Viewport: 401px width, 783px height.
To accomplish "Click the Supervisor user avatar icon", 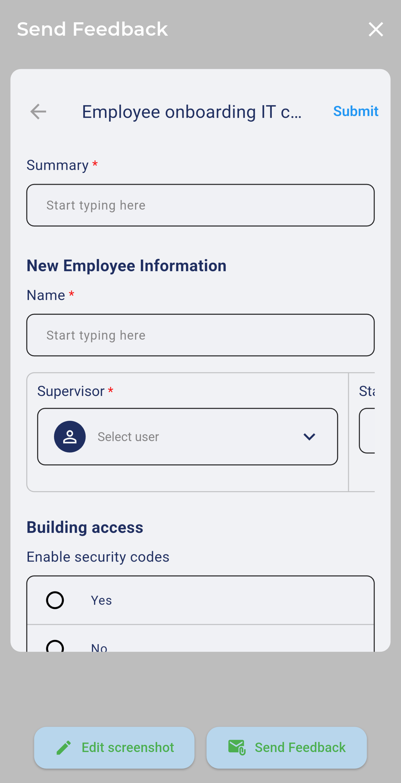I will [70, 436].
